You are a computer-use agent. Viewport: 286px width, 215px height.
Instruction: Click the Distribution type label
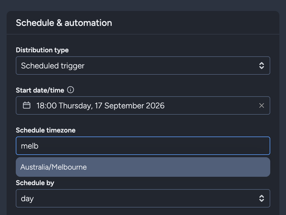pyautogui.click(x=42, y=50)
